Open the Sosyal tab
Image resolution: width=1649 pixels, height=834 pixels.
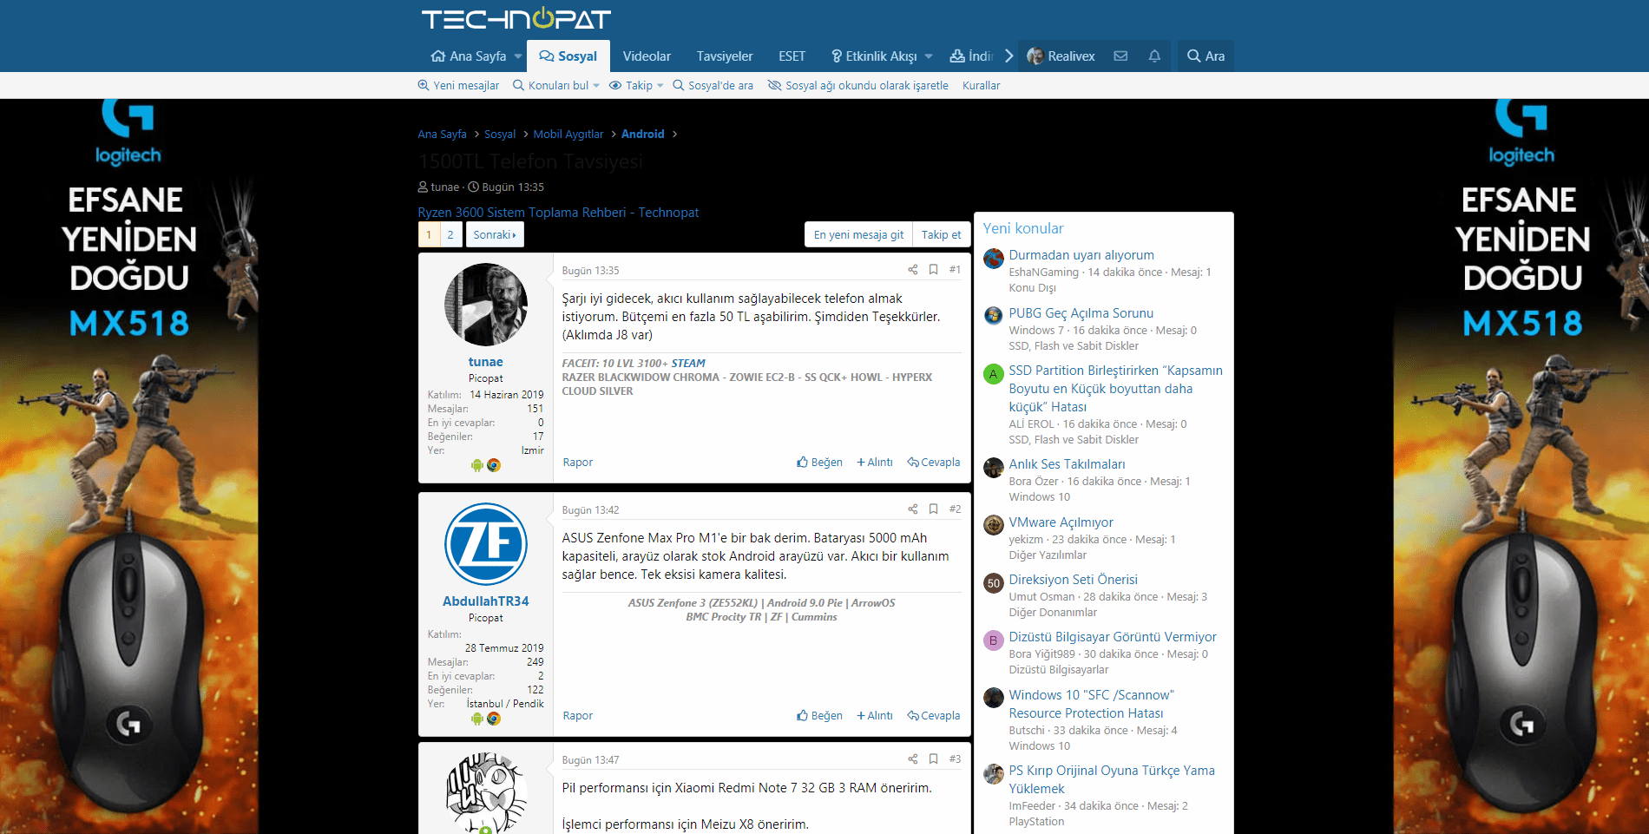point(568,56)
